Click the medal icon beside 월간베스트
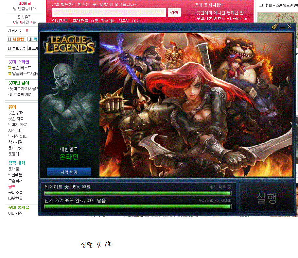 tap(10, 68)
